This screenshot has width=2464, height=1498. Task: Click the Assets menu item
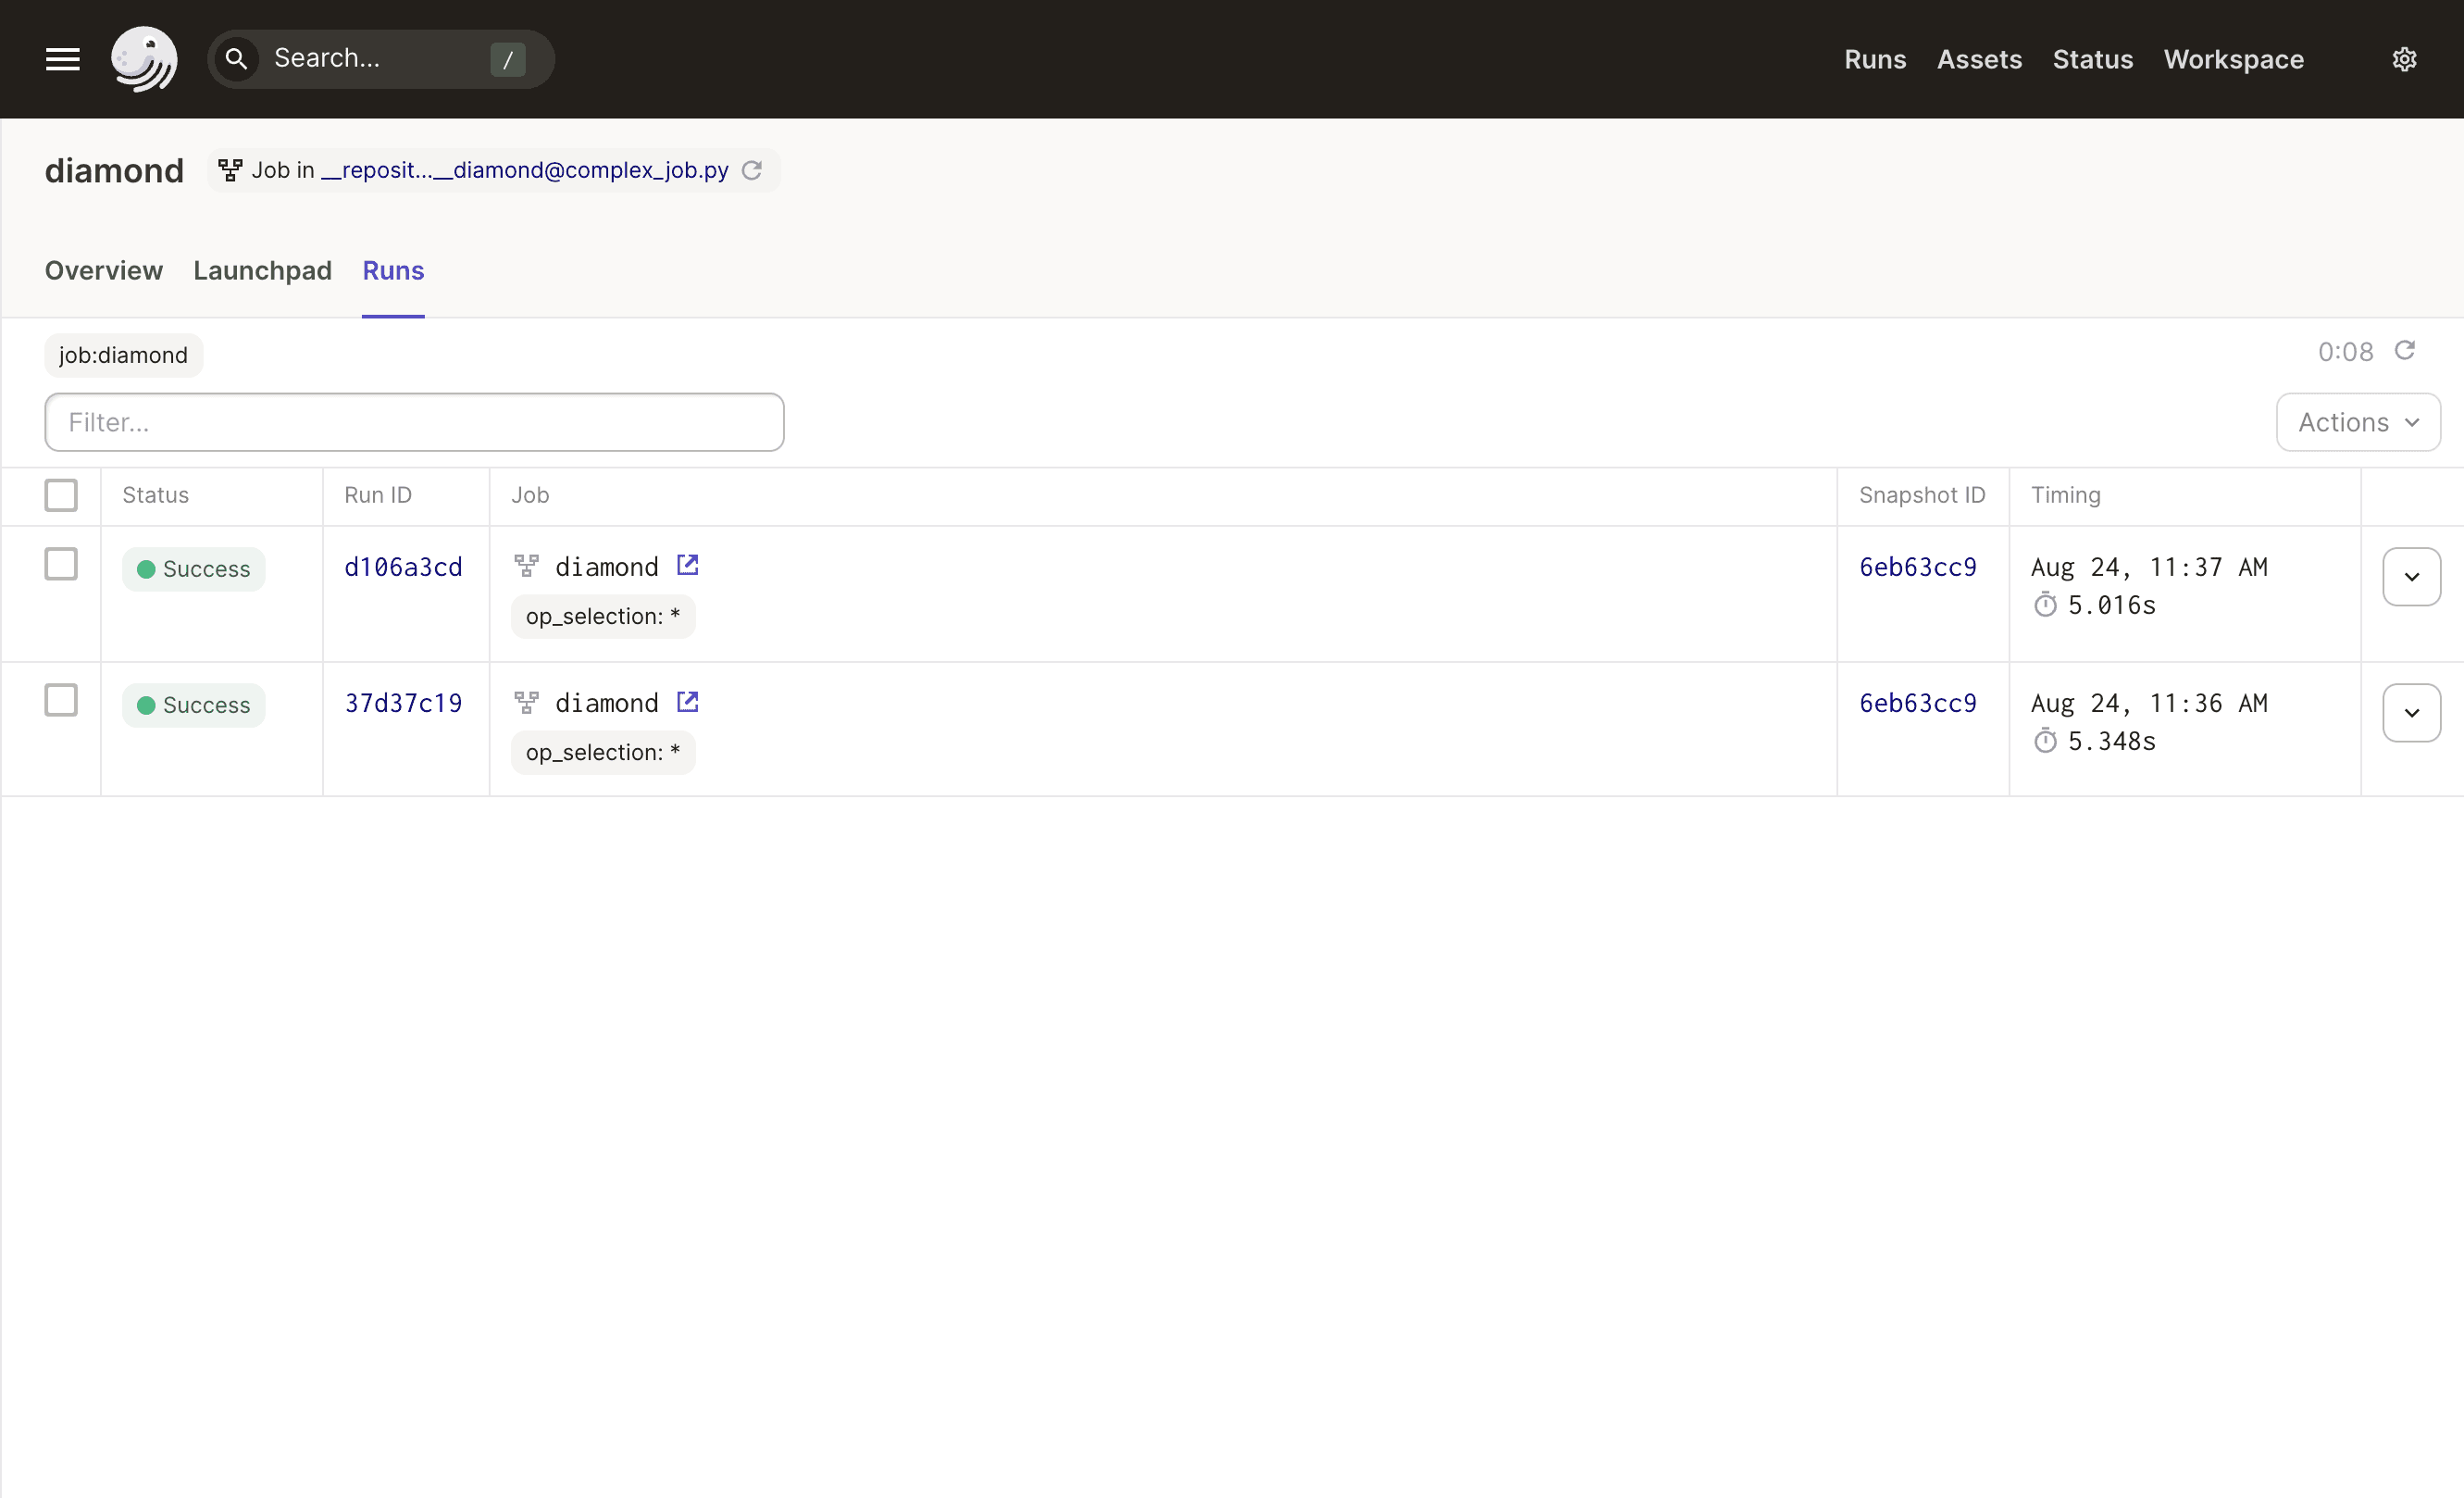pyautogui.click(x=1978, y=58)
